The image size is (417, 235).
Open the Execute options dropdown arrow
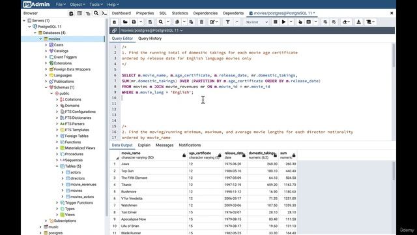(x=291, y=22)
